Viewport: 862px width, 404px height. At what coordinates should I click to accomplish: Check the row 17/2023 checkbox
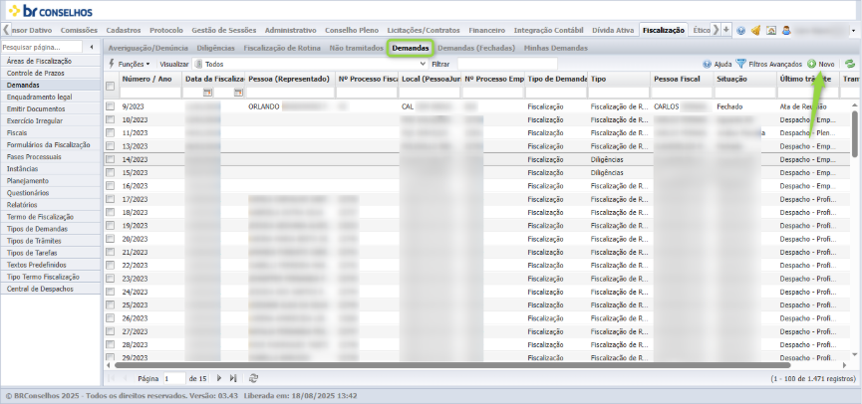(111, 199)
